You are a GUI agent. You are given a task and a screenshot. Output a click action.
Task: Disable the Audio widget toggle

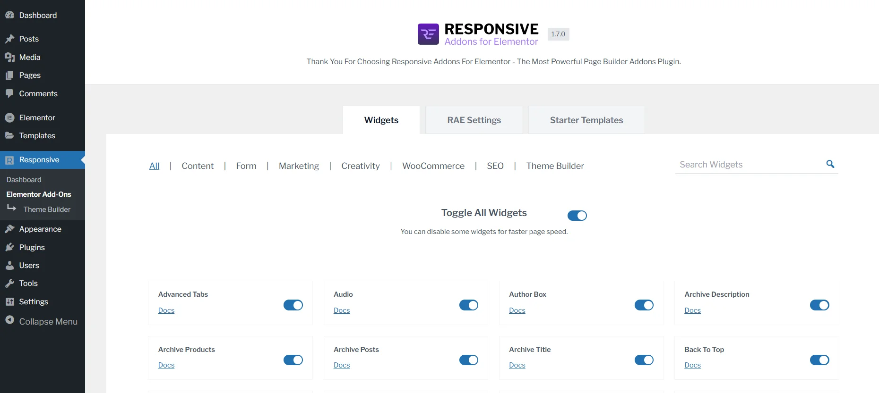coord(469,305)
